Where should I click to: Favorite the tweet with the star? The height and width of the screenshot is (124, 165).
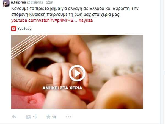coord(48,117)
